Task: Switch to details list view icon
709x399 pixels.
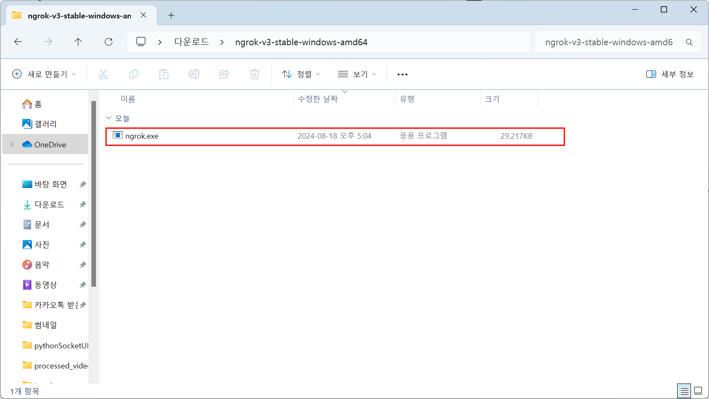Action: click(684, 391)
